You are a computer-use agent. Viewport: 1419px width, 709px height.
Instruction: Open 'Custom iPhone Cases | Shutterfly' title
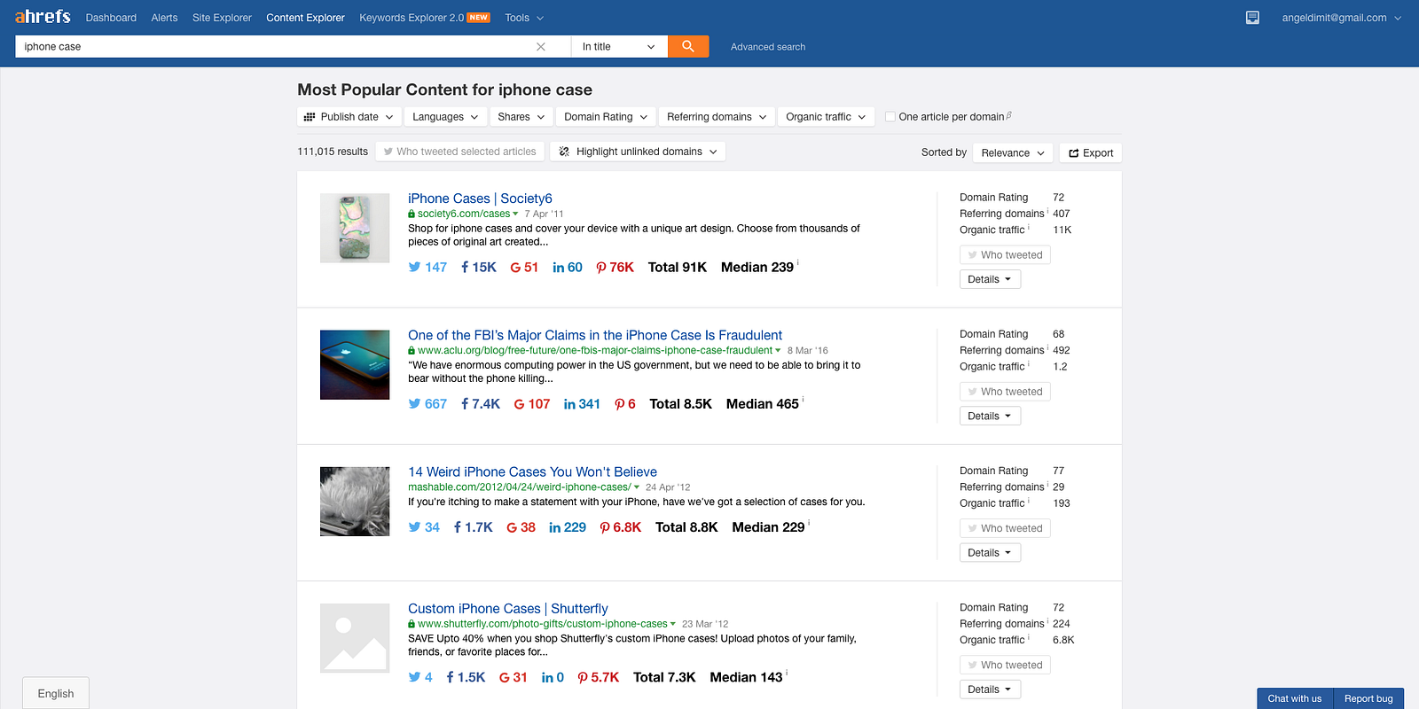click(508, 608)
